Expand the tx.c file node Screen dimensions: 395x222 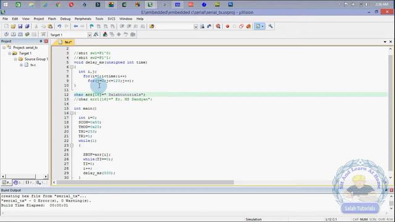(21, 65)
